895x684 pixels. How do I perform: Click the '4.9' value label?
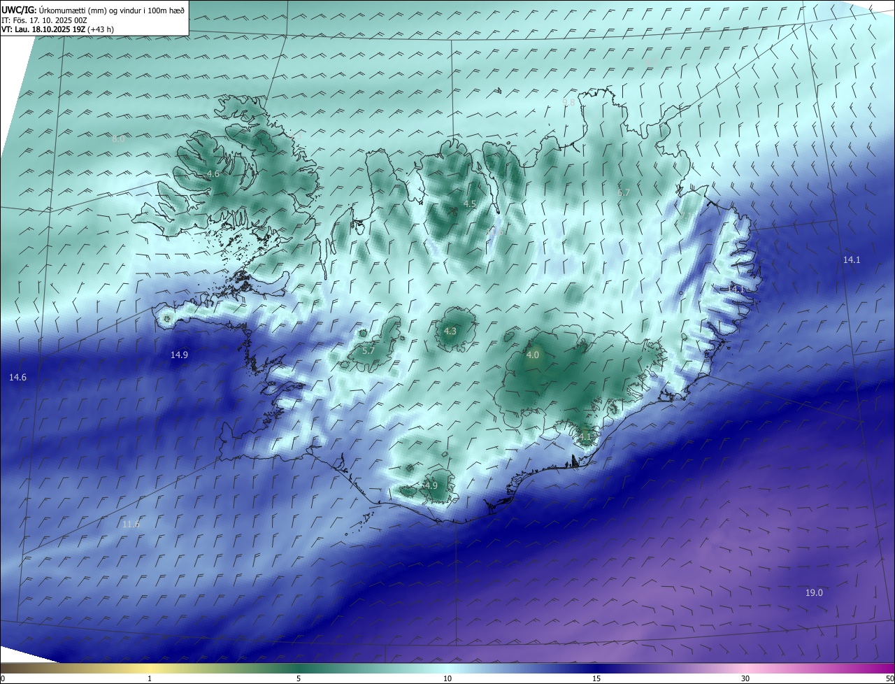coord(431,485)
